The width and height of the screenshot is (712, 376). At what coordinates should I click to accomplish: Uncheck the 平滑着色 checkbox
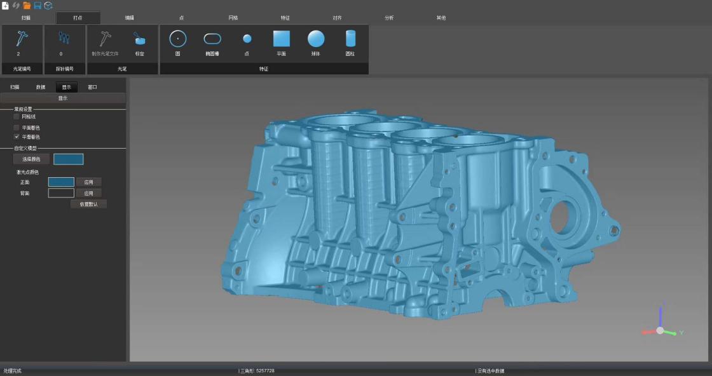click(17, 137)
